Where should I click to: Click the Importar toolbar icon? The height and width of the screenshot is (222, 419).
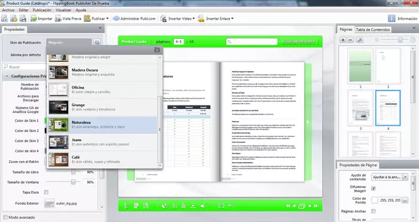(x=33, y=18)
